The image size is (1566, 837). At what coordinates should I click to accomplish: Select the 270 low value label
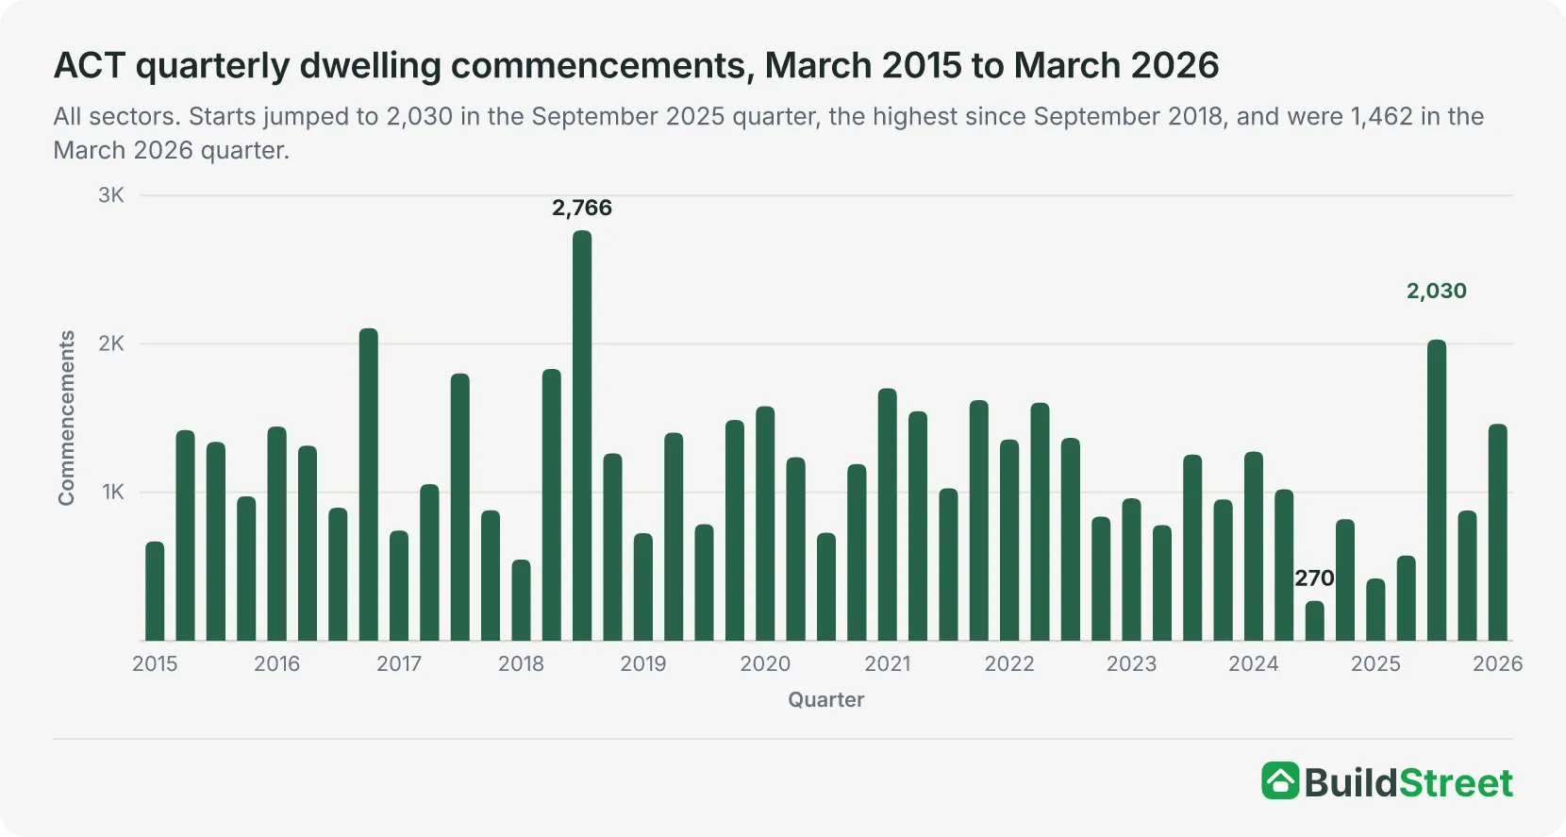(1314, 578)
